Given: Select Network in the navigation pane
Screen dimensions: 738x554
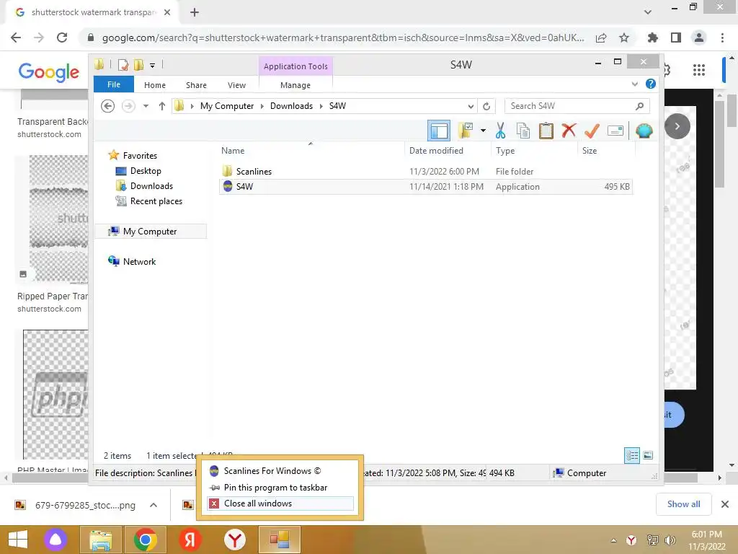Looking at the screenshot, I should pyautogui.click(x=139, y=261).
